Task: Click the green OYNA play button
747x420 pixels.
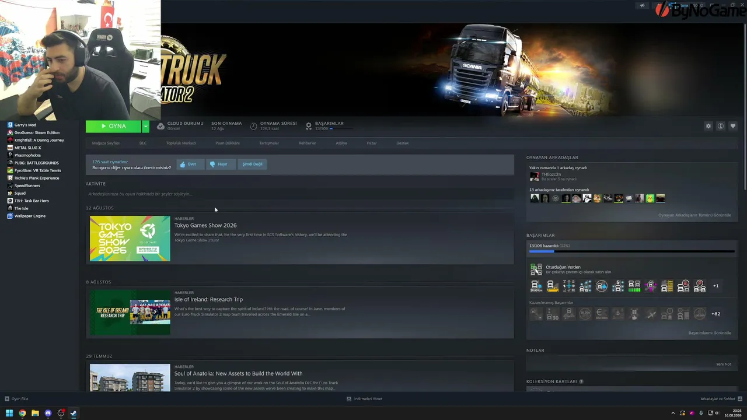Action: (113, 126)
